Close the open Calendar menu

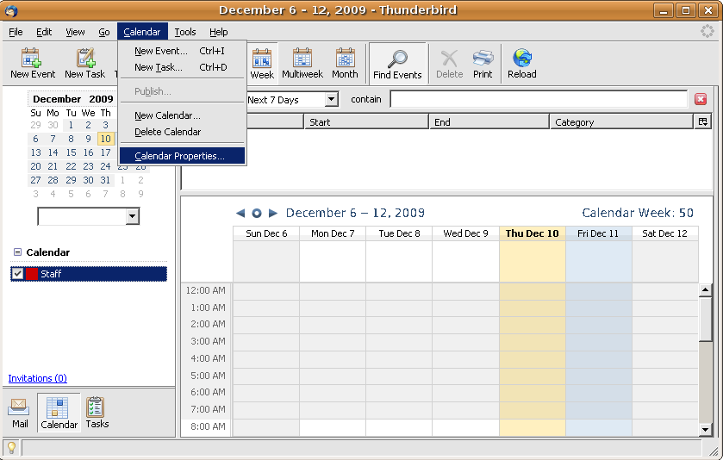(142, 32)
